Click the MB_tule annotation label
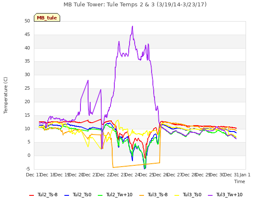The image size is (271, 203). [47, 17]
